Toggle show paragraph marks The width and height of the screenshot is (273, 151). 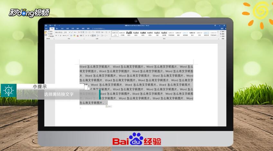pos(110,32)
